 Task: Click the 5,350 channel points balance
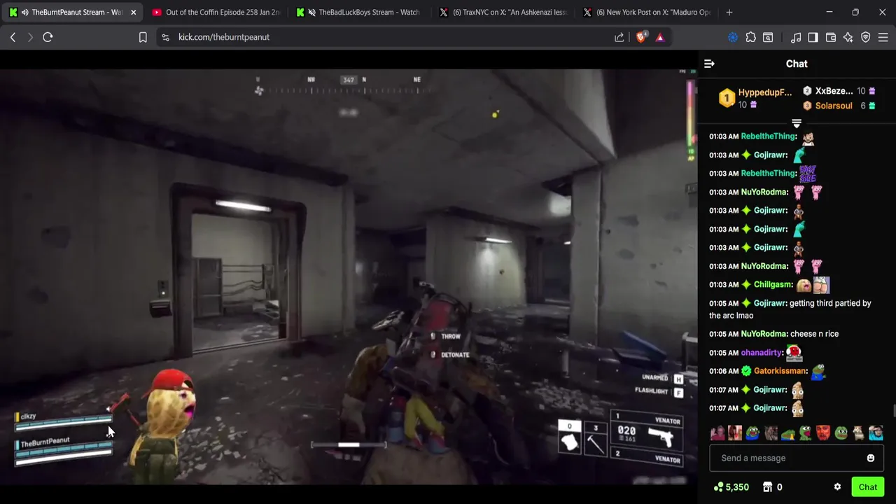[731, 487]
